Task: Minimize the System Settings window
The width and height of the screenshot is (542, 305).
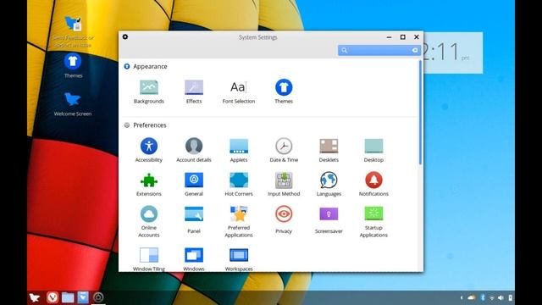Action: [389, 37]
